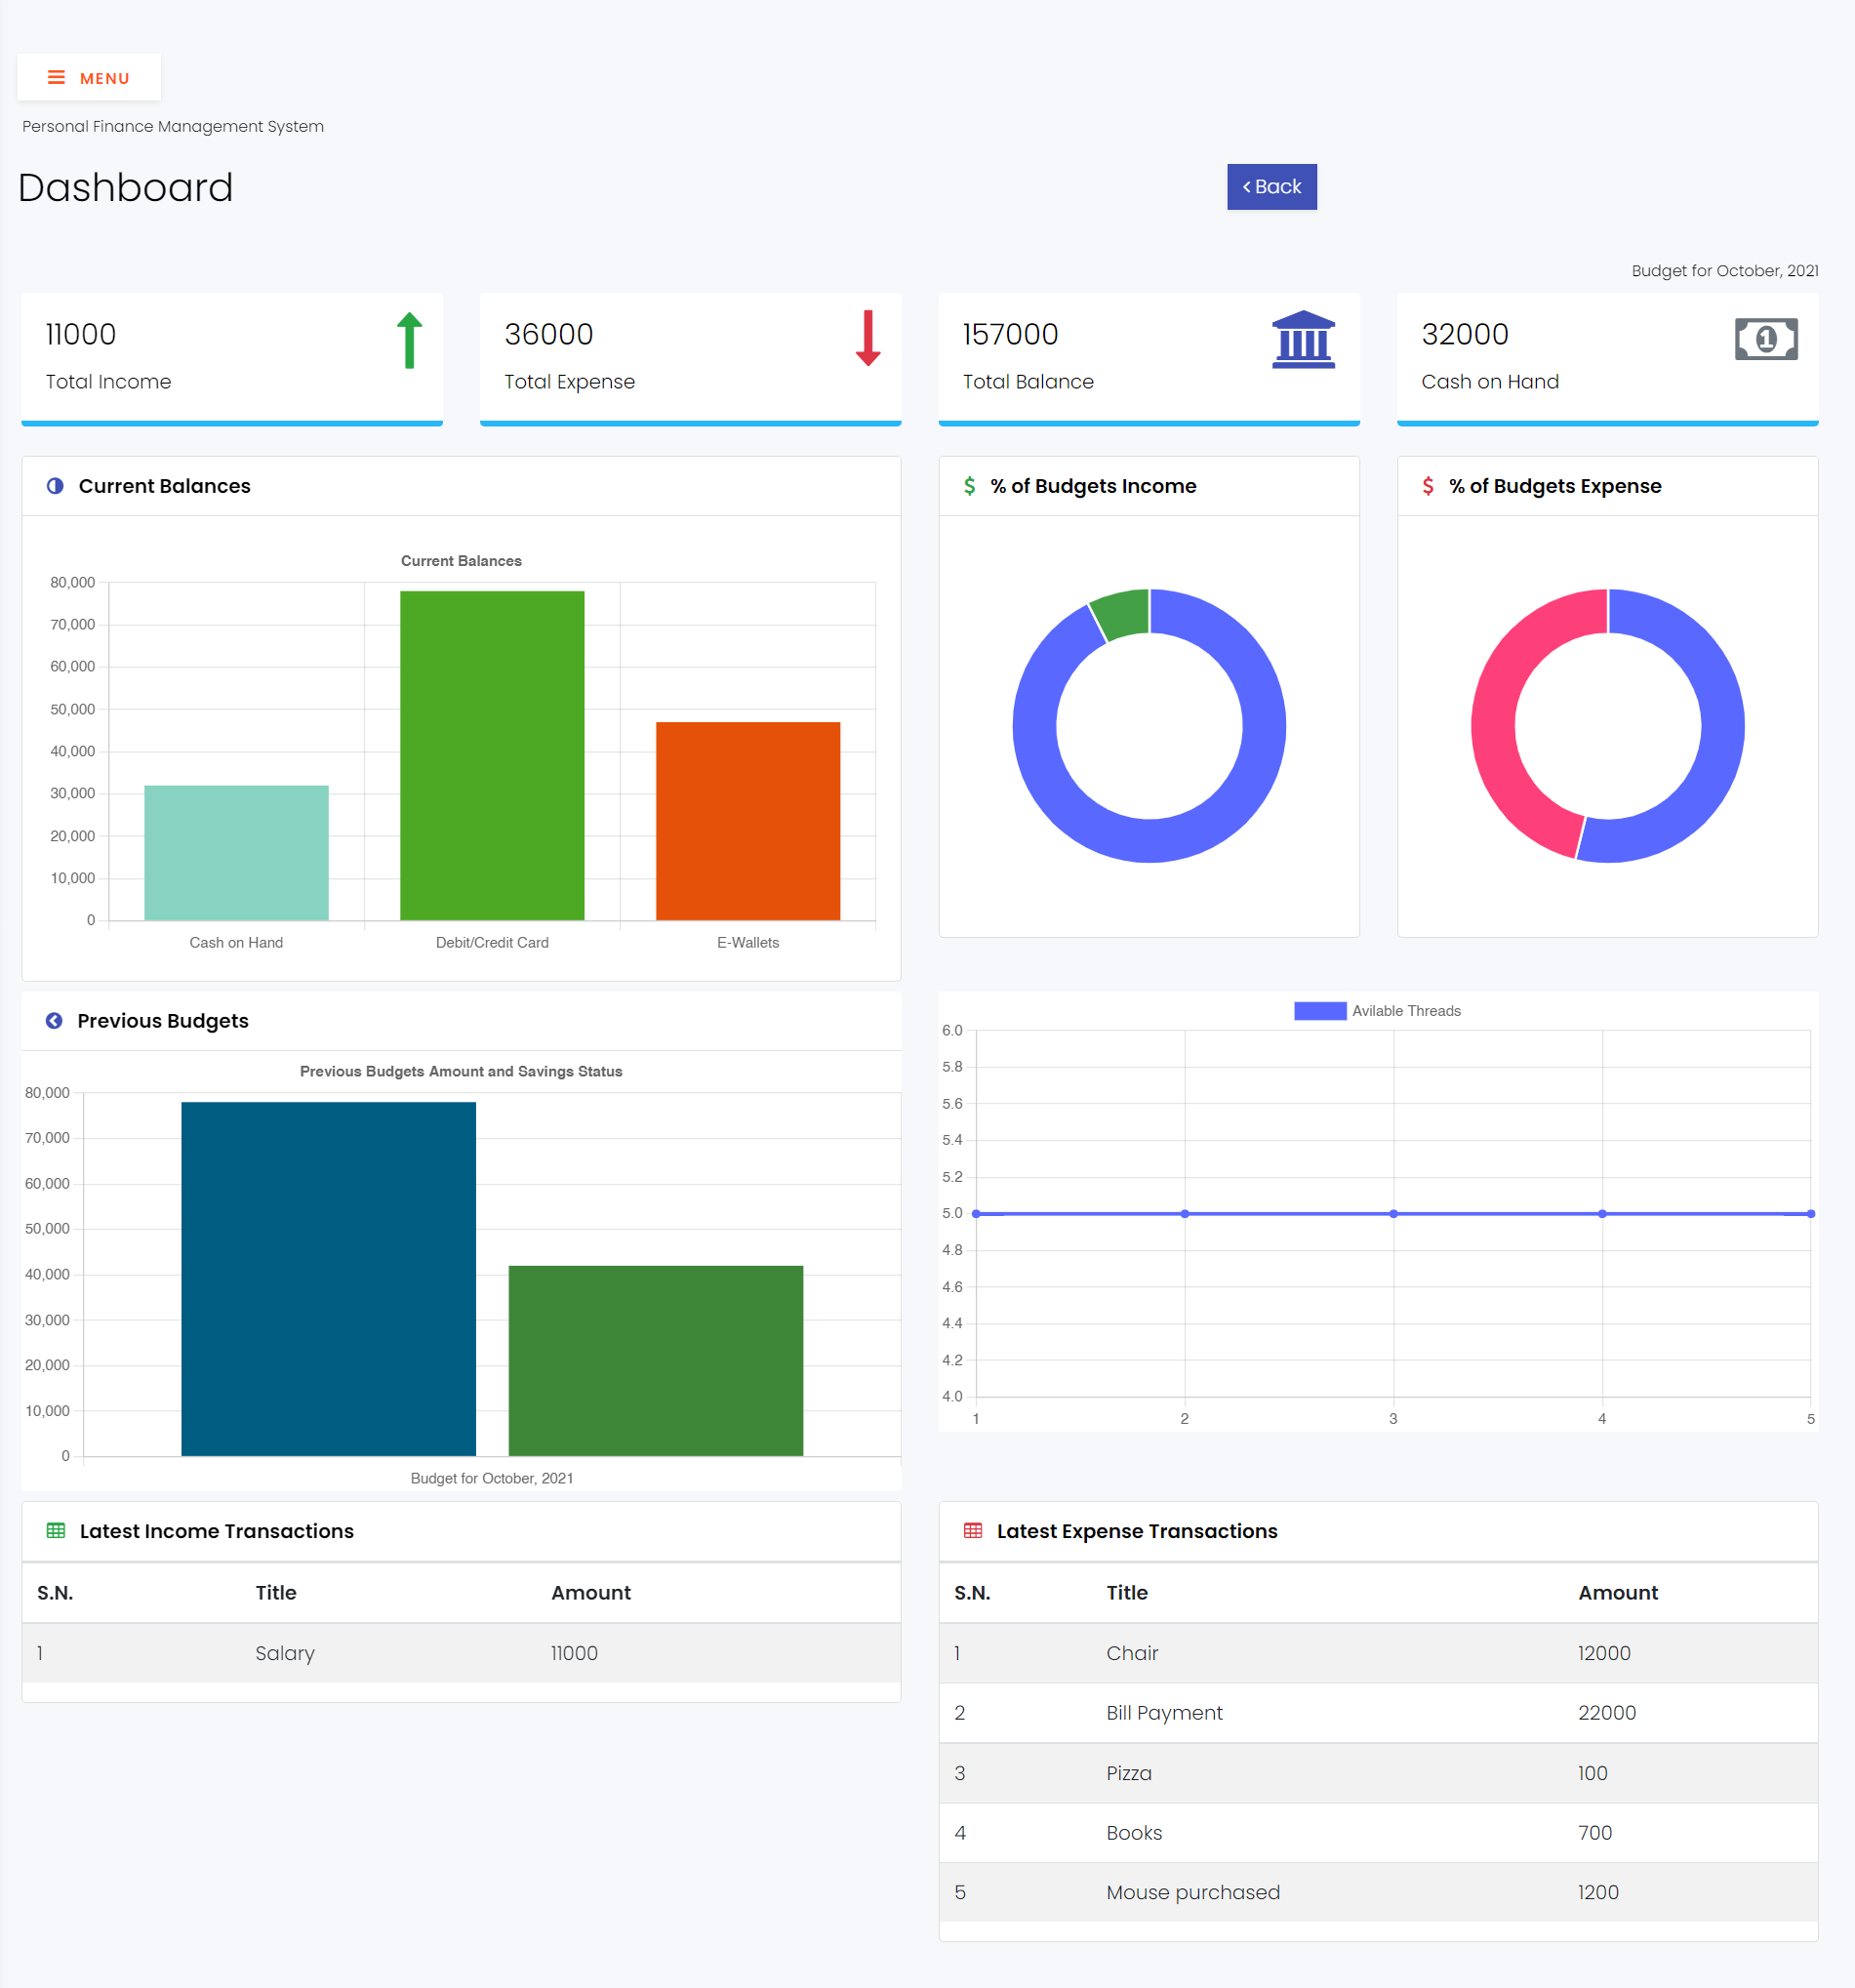Click the Cash on Hand money icon

tap(1765, 339)
